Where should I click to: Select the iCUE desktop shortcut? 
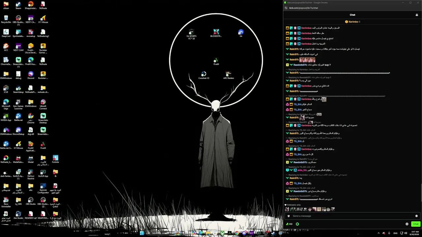(6, 89)
